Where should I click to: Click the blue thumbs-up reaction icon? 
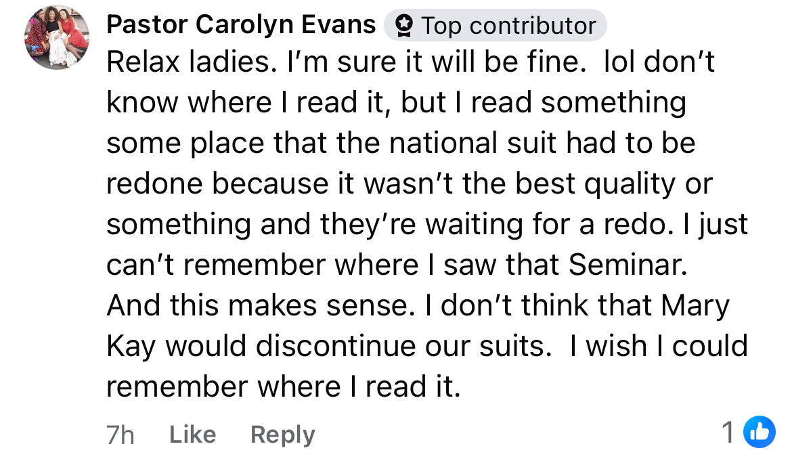tap(759, 432)
